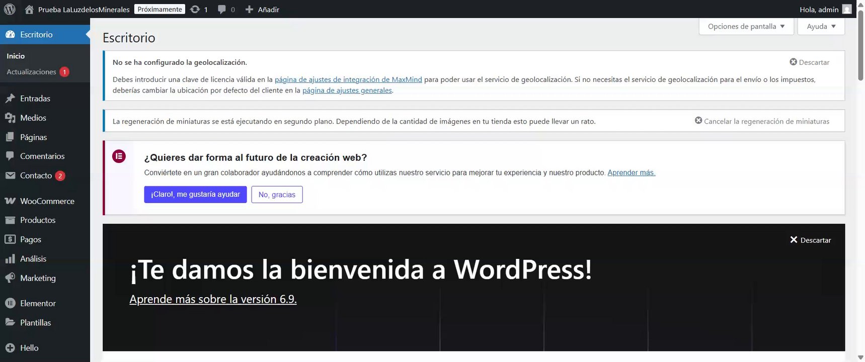Screen dimensions: 865x362
Task: Click red badge beside Contacto
Action: coord(60,175)
